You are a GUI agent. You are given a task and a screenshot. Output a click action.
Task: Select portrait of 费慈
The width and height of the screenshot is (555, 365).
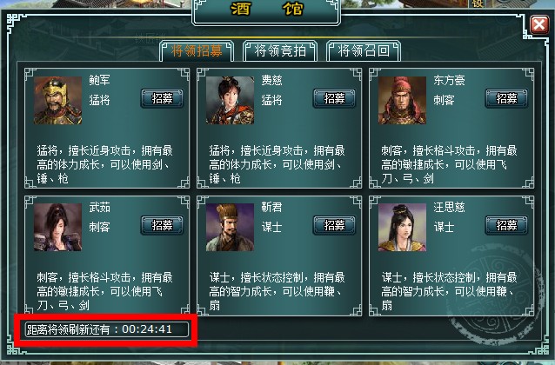(x=230, y=101)
